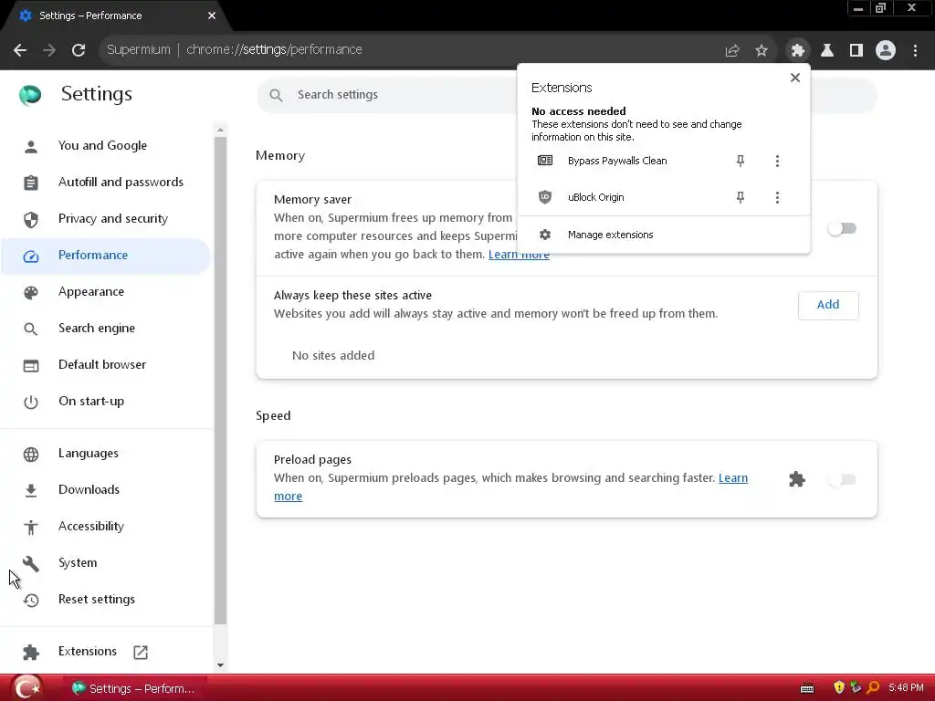
Task: Click the forward navigation arrow
Action: click(49, 50)
